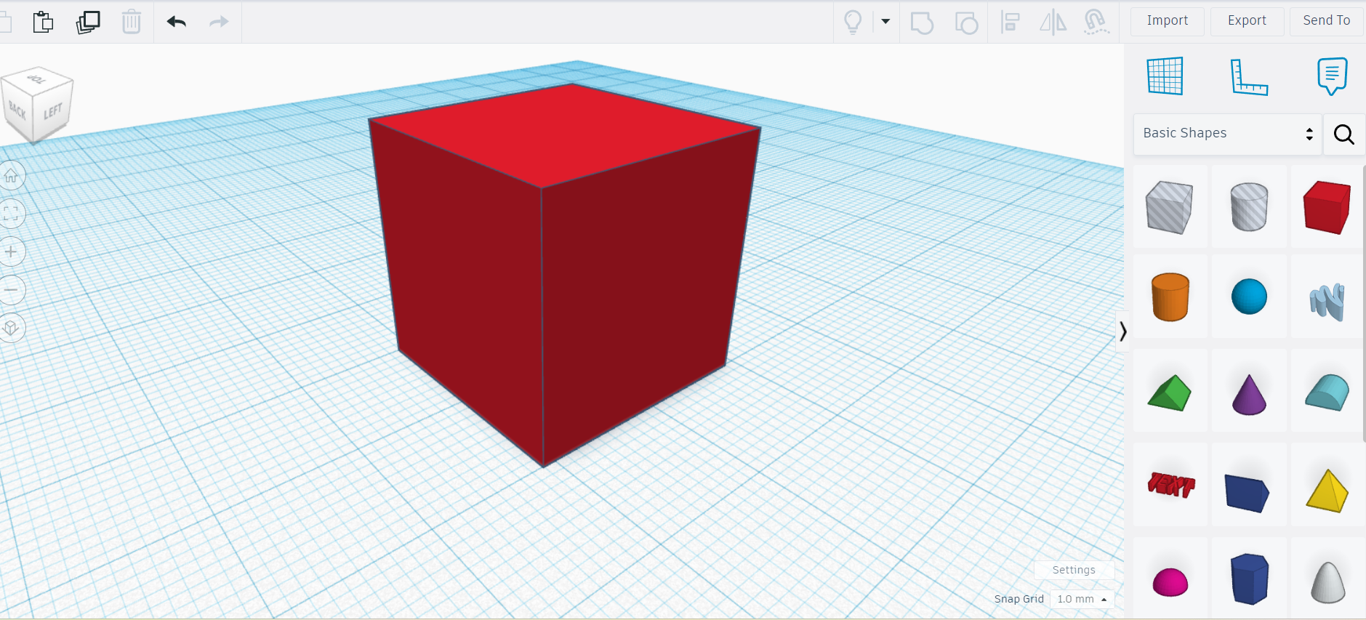Delete selection with the trash icon
Screen dimensions: 1366x620
[x=132, y=22]
